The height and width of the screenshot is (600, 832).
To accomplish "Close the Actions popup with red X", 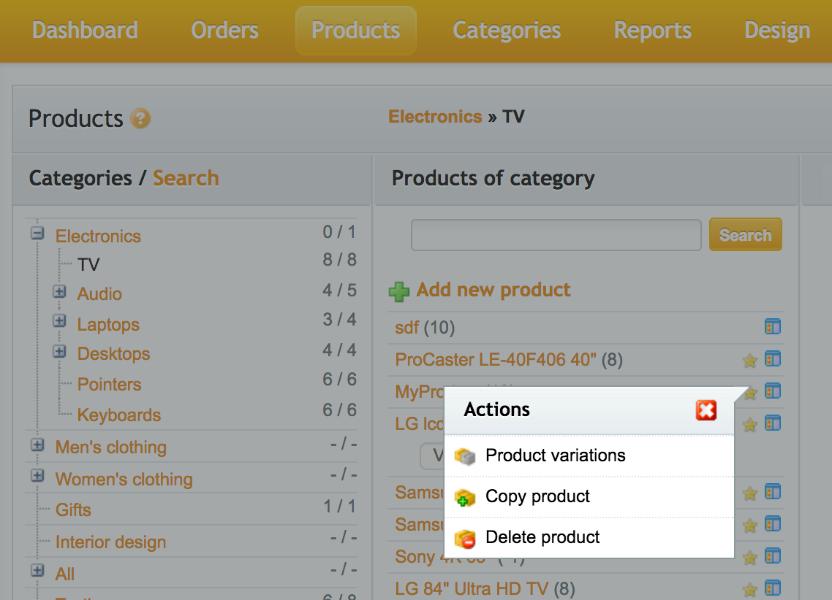I will [706, 410].
